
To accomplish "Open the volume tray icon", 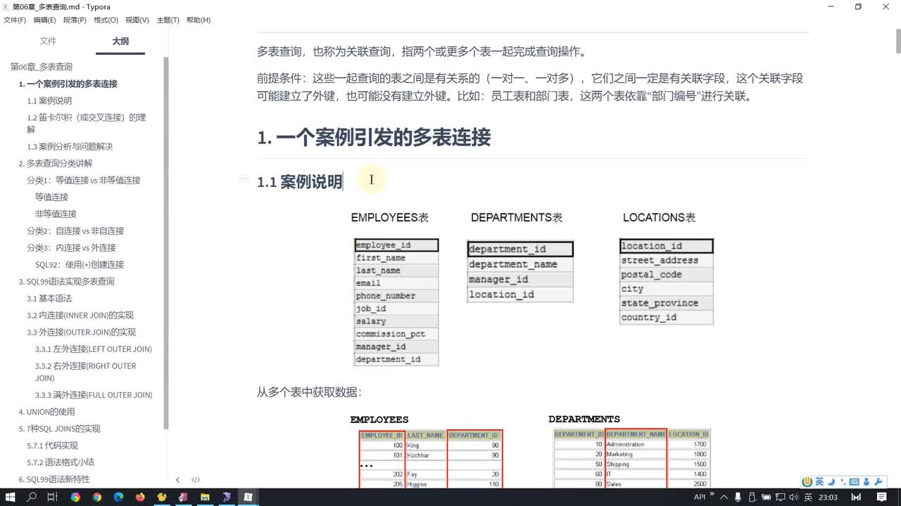I will 795,497.
